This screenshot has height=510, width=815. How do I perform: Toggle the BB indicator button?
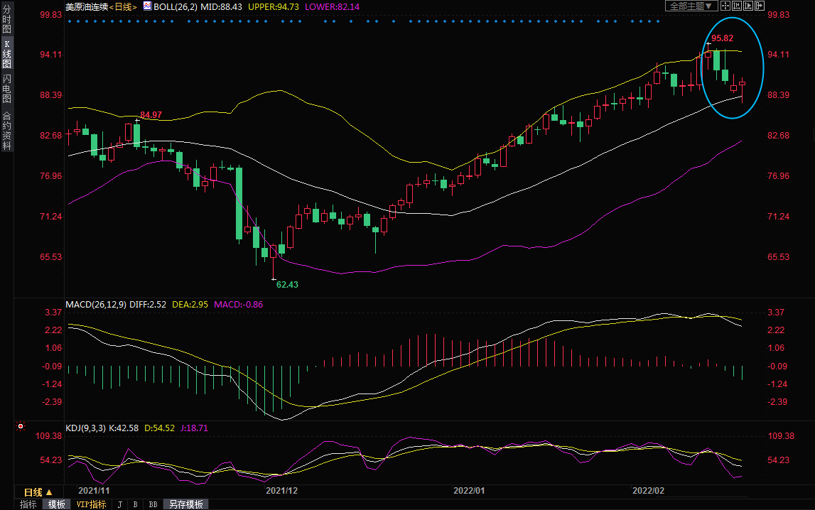(x=153, y=504)
